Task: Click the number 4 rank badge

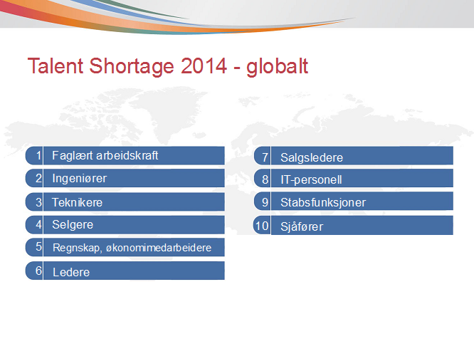Action: click(x=34, y=225)
